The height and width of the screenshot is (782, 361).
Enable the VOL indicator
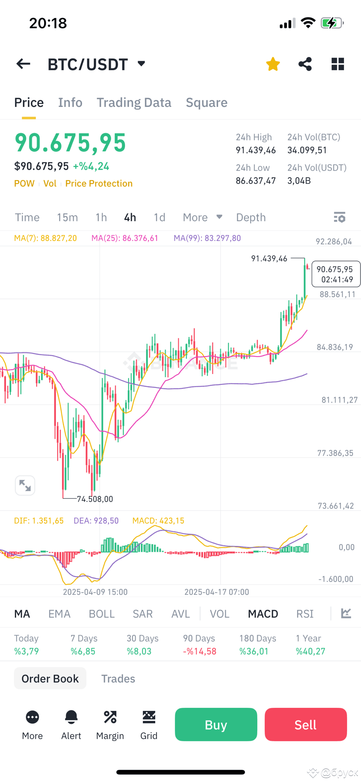coord(219,614)
